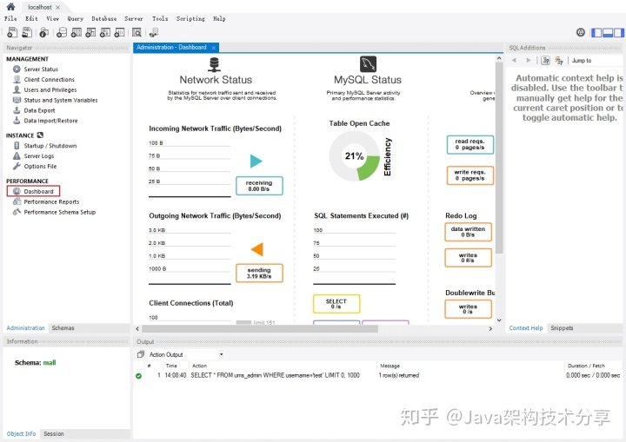Open Server Status in Navigator

[x=41, y=69]
